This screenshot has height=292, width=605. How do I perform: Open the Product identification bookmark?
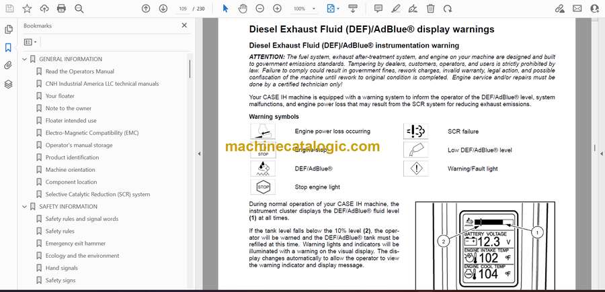coord(72,158)
